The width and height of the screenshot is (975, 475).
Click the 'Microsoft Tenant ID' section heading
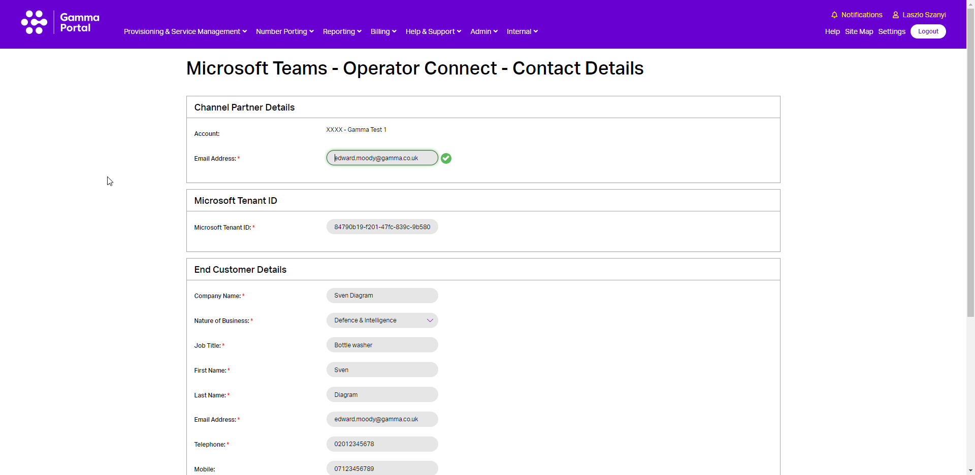236,201
